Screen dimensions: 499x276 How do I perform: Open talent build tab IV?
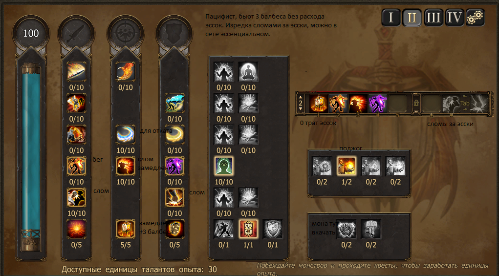click(454, 17)
